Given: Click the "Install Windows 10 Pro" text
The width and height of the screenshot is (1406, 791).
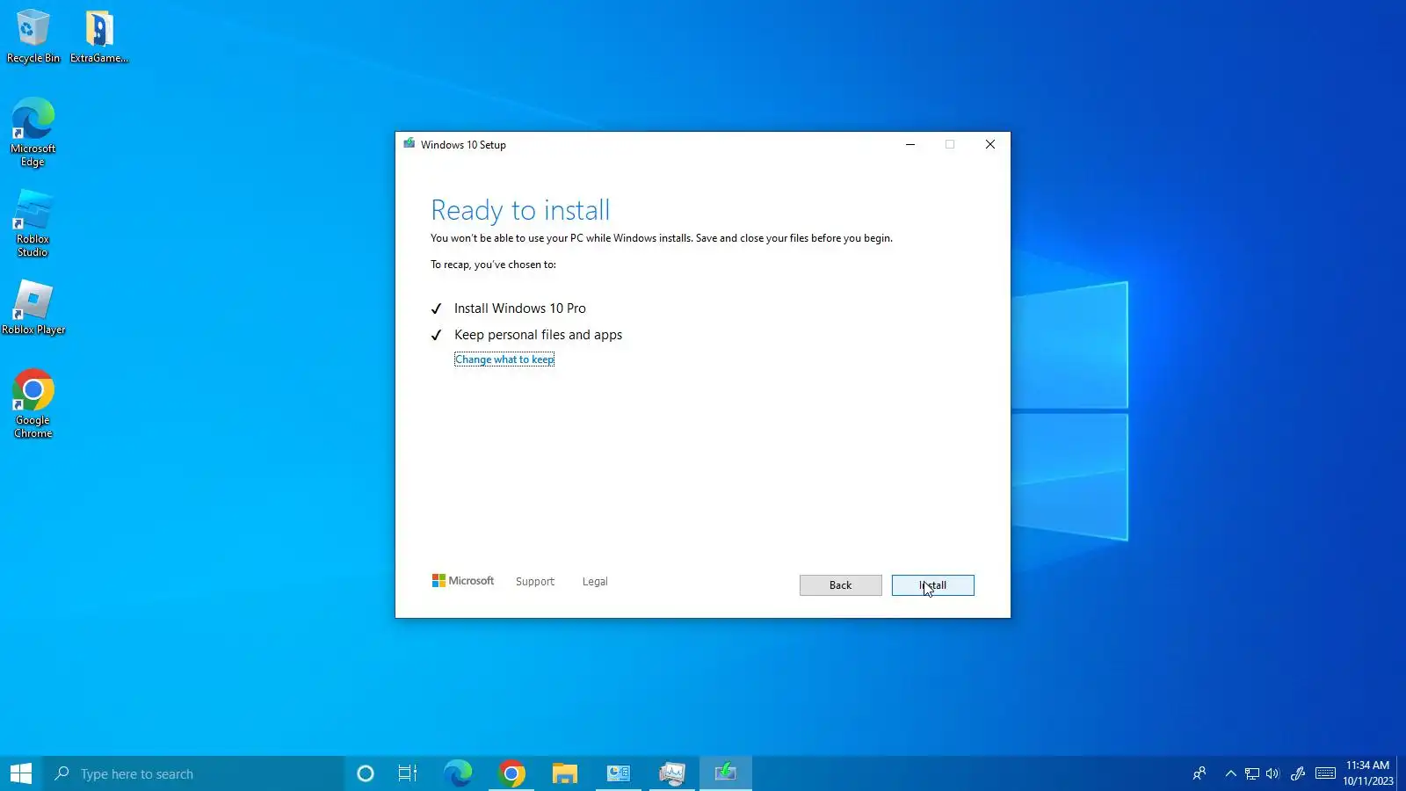Looking at the screenshot, I should [x=520, y=308].
